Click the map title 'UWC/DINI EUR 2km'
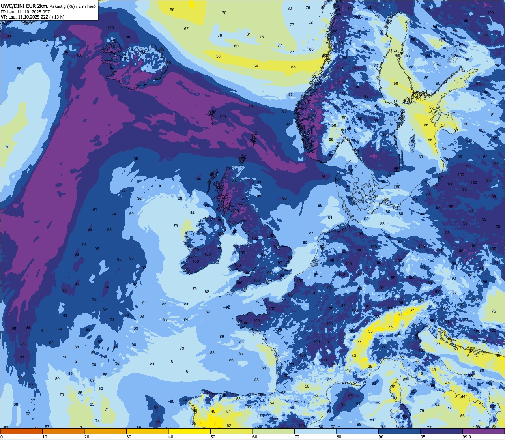Image resolution: width=505 pixels, height=440 pixels. coord(24,6)
